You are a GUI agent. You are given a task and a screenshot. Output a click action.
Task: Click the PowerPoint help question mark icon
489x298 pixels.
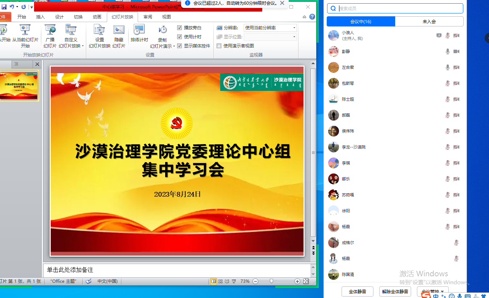pos(312,17)
